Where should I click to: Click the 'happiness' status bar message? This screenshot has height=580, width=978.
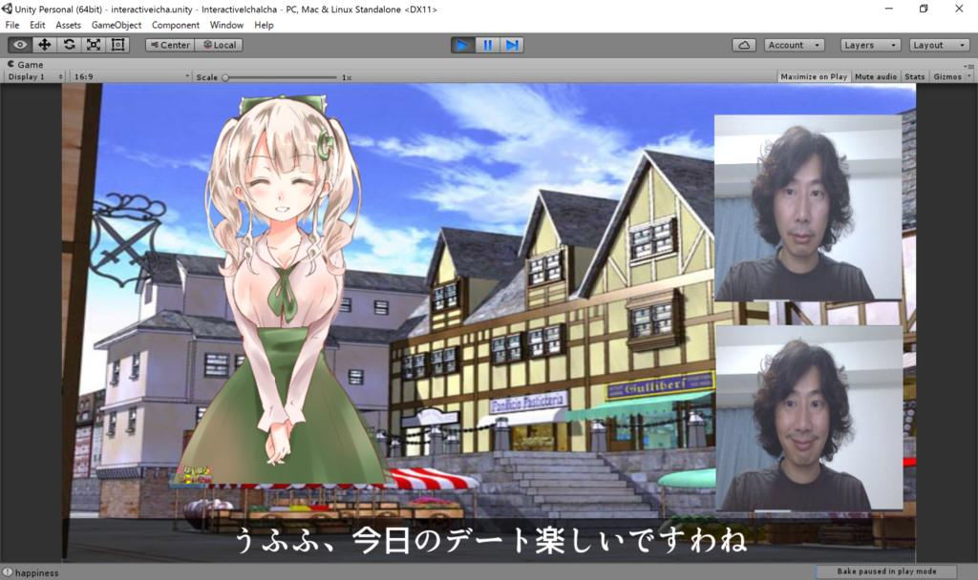(x=37, y=572)
